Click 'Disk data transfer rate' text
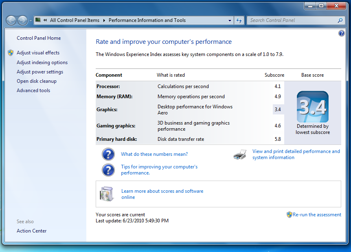The height and width of the screenshot is (252, 351). coord(181,139)
